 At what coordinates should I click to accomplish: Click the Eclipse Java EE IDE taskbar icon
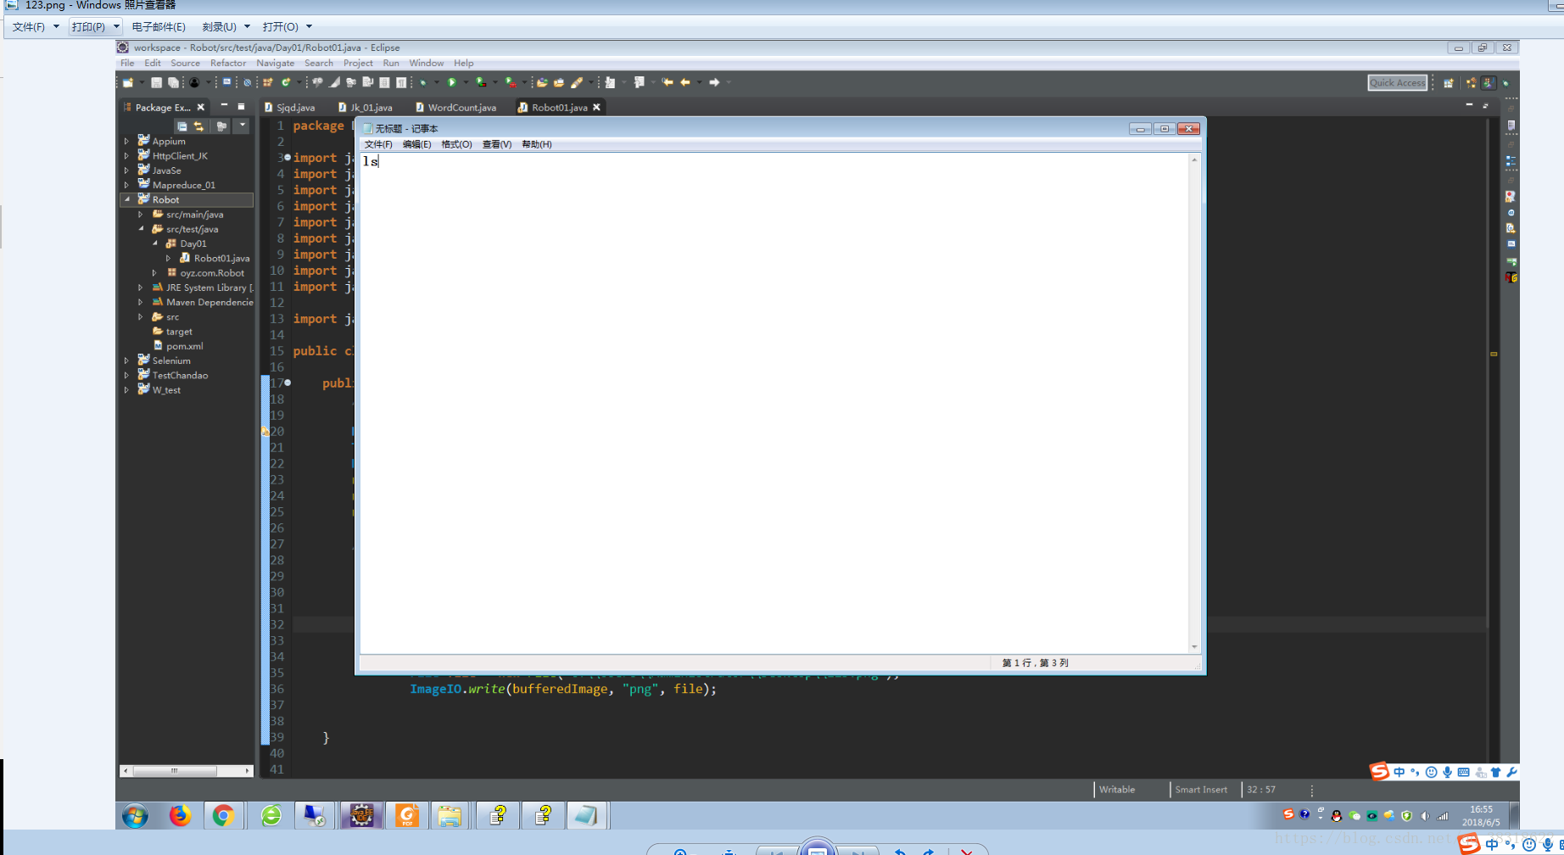click(361, 816)
